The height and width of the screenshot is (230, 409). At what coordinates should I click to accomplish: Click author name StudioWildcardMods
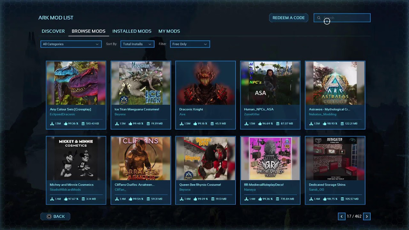click(x=65, y=190)
